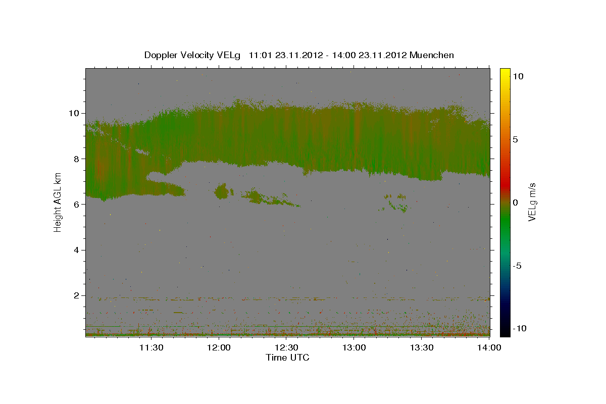The width and height of the screenshot is (606, 404).
Task: Click the 12:30 time tick label
Action: 287,348
